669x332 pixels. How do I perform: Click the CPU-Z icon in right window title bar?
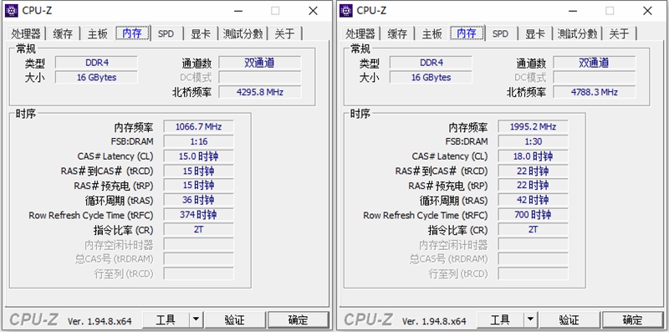click(x=346, y=11)
